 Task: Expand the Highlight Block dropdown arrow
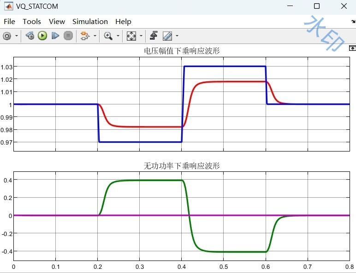pyautogui.click(x=95, y=36)
